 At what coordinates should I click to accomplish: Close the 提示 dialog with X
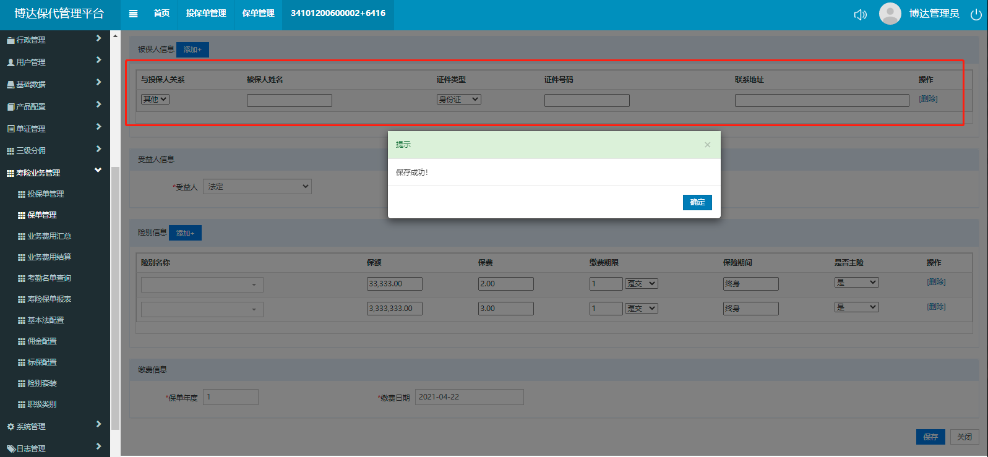pos(707,145)
